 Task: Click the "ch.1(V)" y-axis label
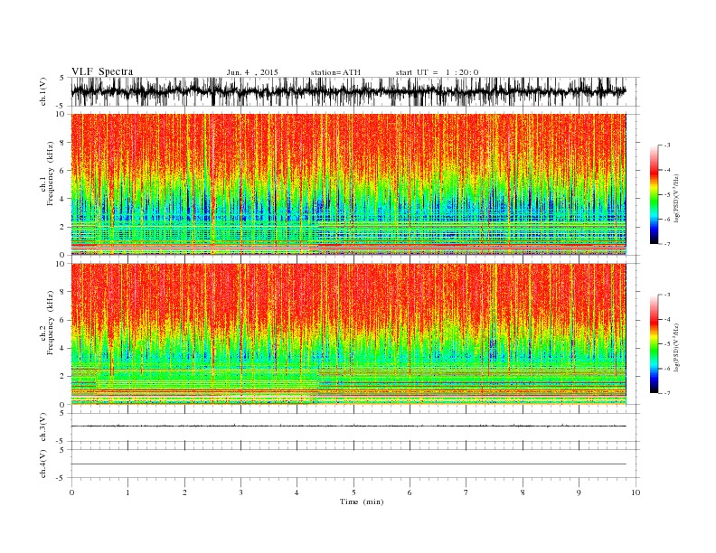pos(42,92)
